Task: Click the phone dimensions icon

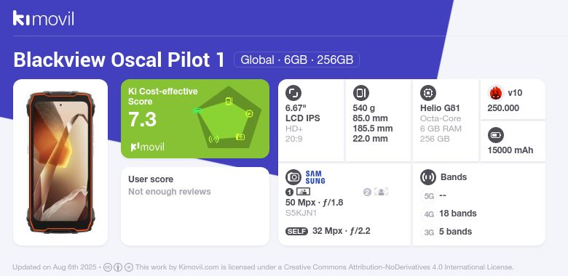Action: (360, 93)
